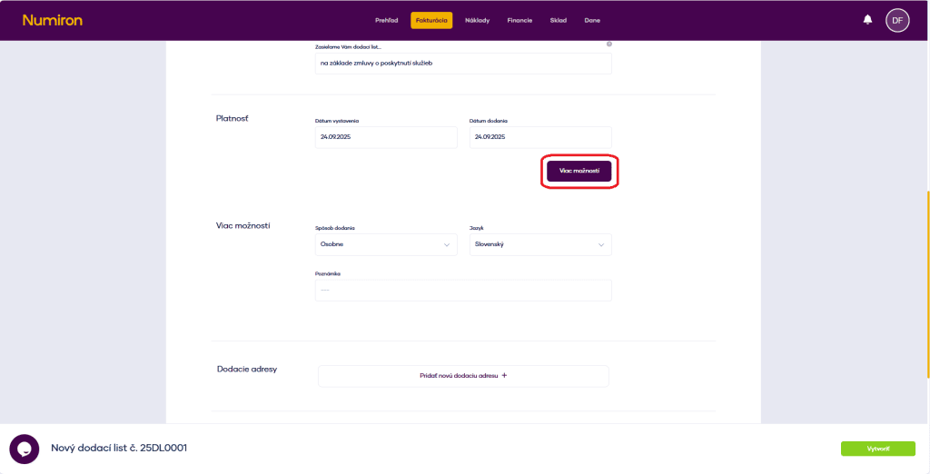This screenshot has height=474, width=930.
Task: Expand the Jazyk language dropdown
Action: [x=539, y=244]
